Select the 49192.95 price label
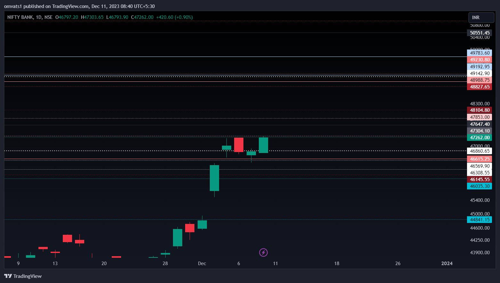 (x=480, y=67)
